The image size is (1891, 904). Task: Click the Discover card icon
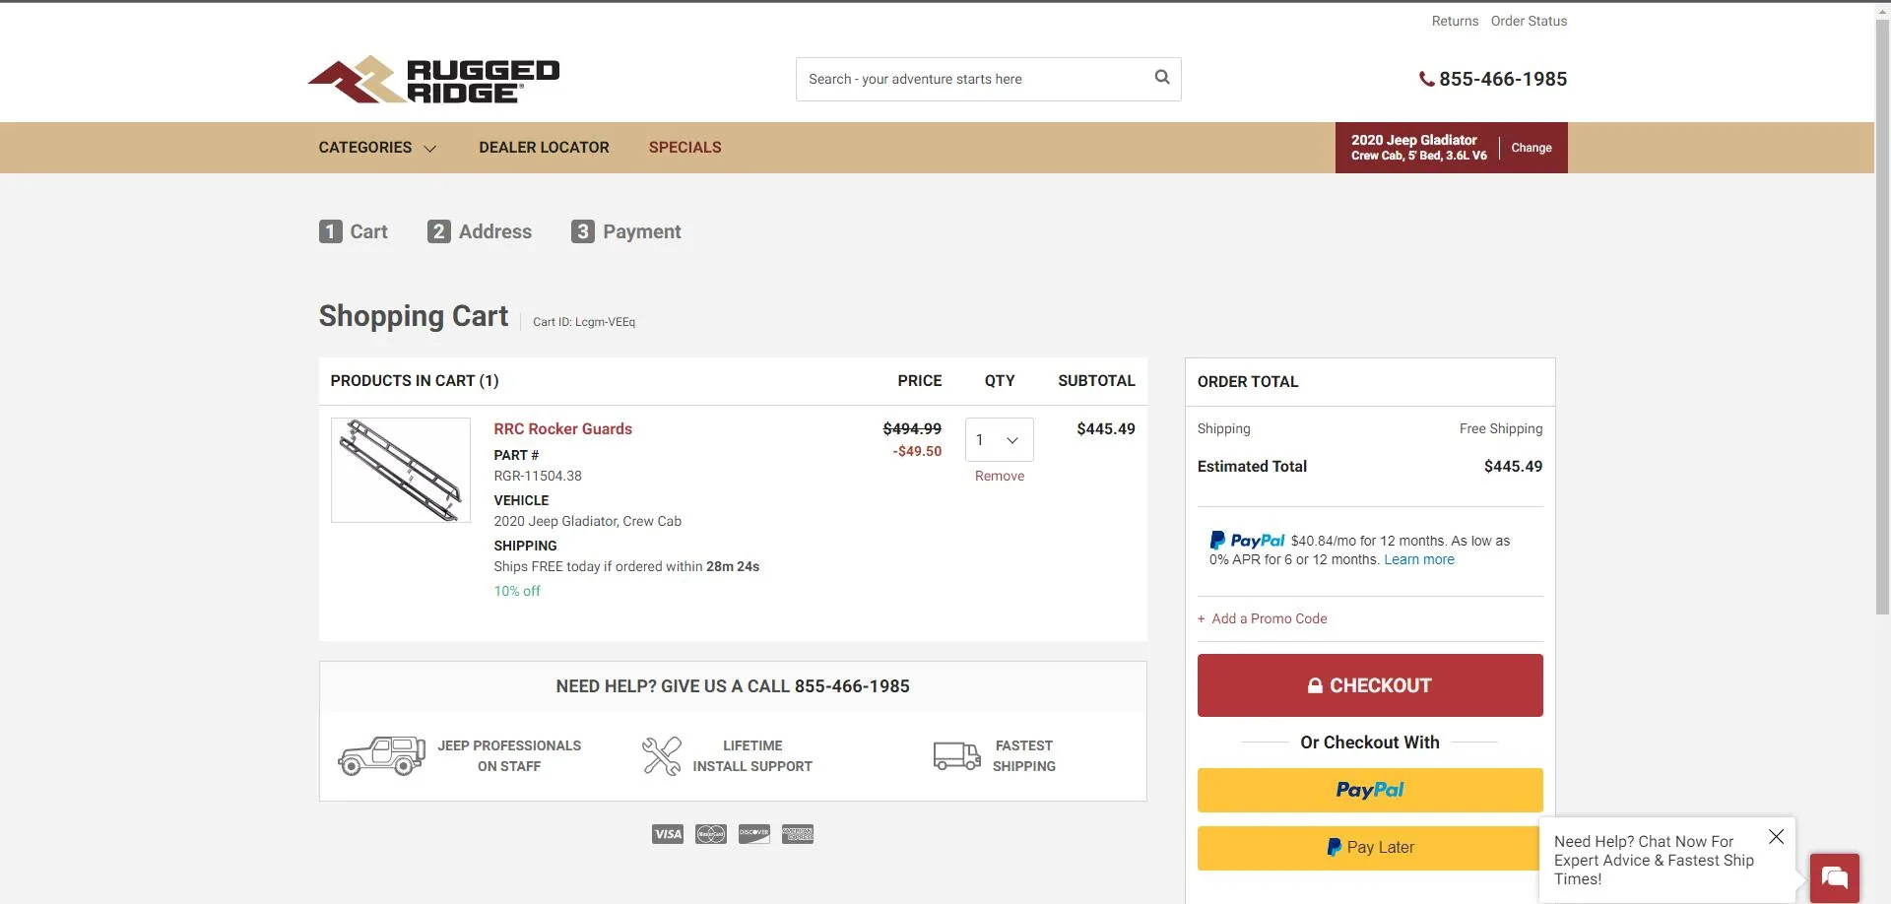[754, 834]
